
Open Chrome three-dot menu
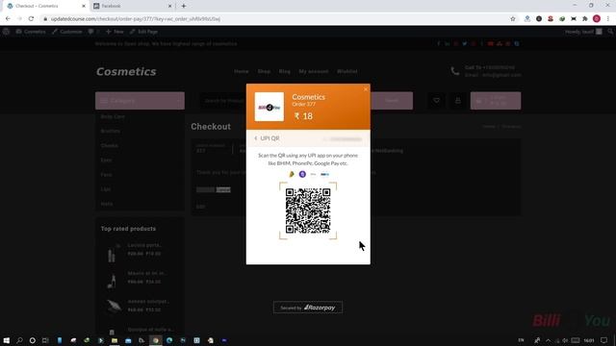point(607,18)
